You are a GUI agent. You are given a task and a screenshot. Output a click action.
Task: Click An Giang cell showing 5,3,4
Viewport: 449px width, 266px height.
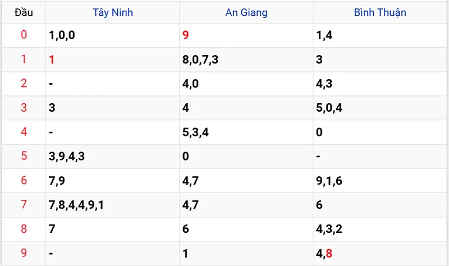[196, 132]
